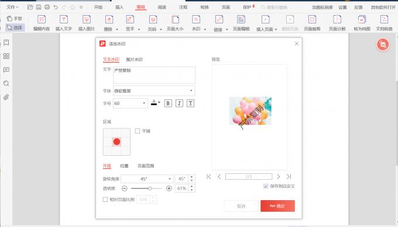Click the save icon in quick toolbar

[39, 7]
